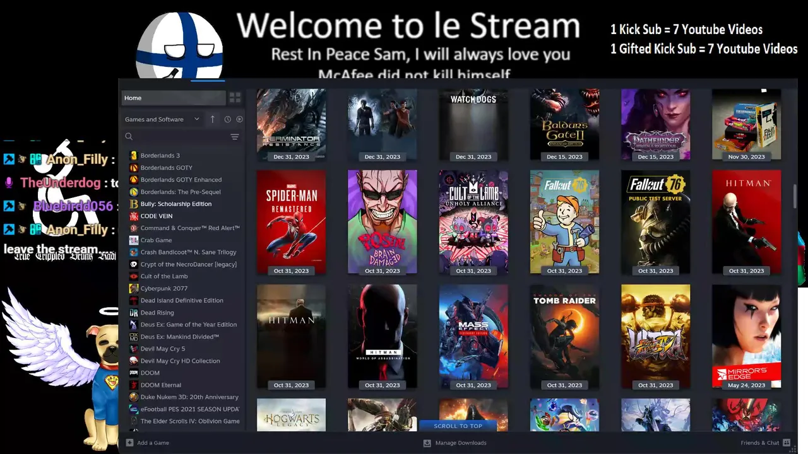This screenshot has height=454, width=808.
Task: Open Hitman World of Assassination cover
Action: (x=383, y=336)
